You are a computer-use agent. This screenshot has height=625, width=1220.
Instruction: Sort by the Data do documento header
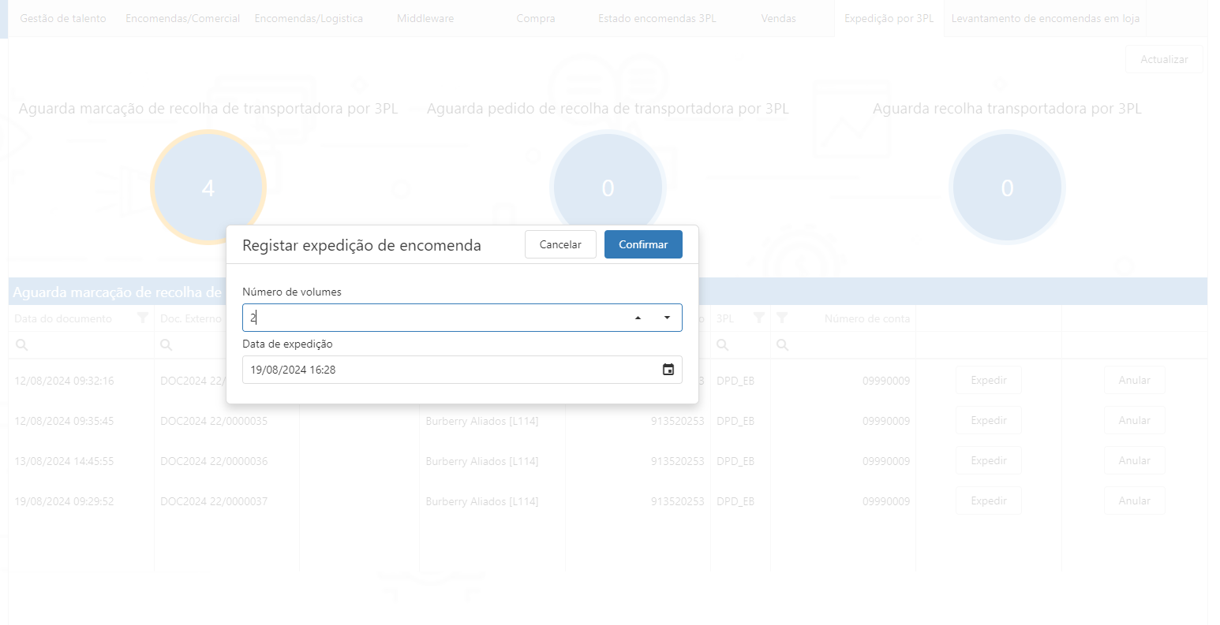click(x=63, y=318)
